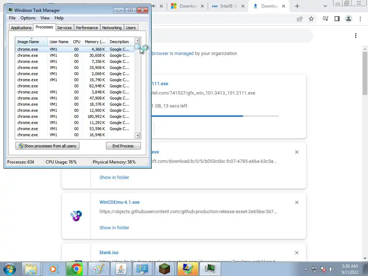
Task: Open blank.iso download link
Action: point(109,253)
